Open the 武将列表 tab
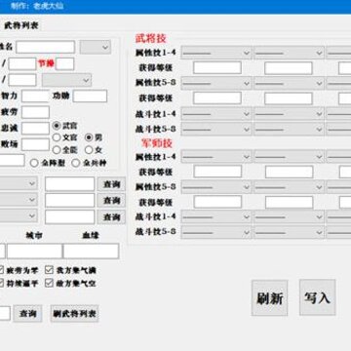351x351 pixels. pos(21,25)
